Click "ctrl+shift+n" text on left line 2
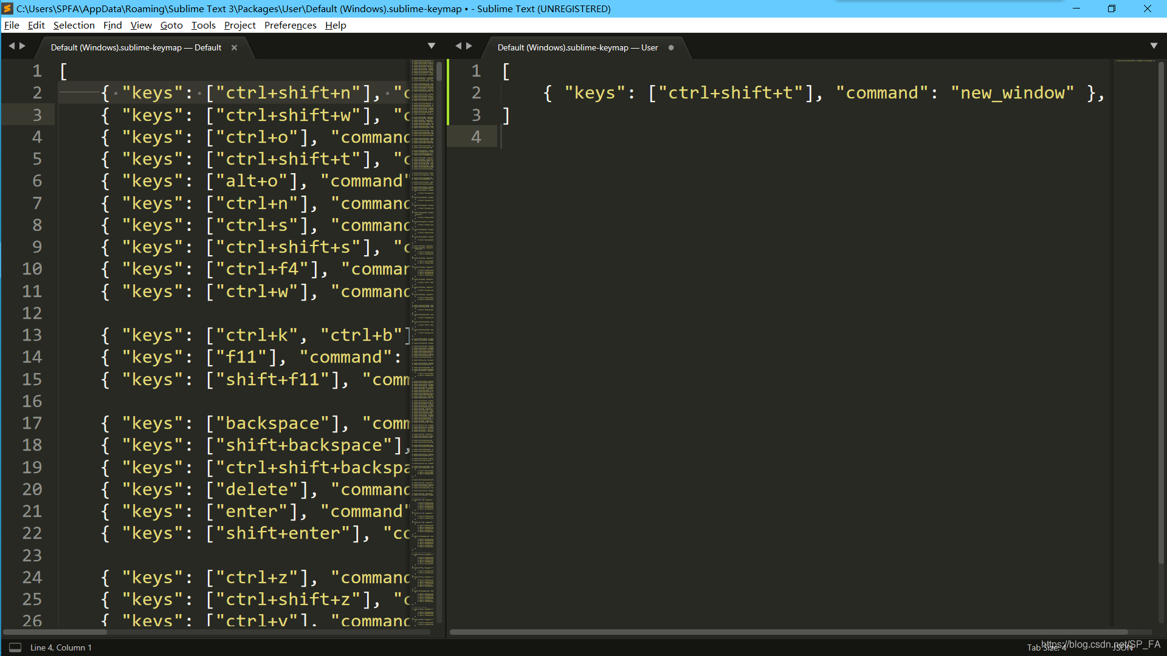 tap(288, 93)
